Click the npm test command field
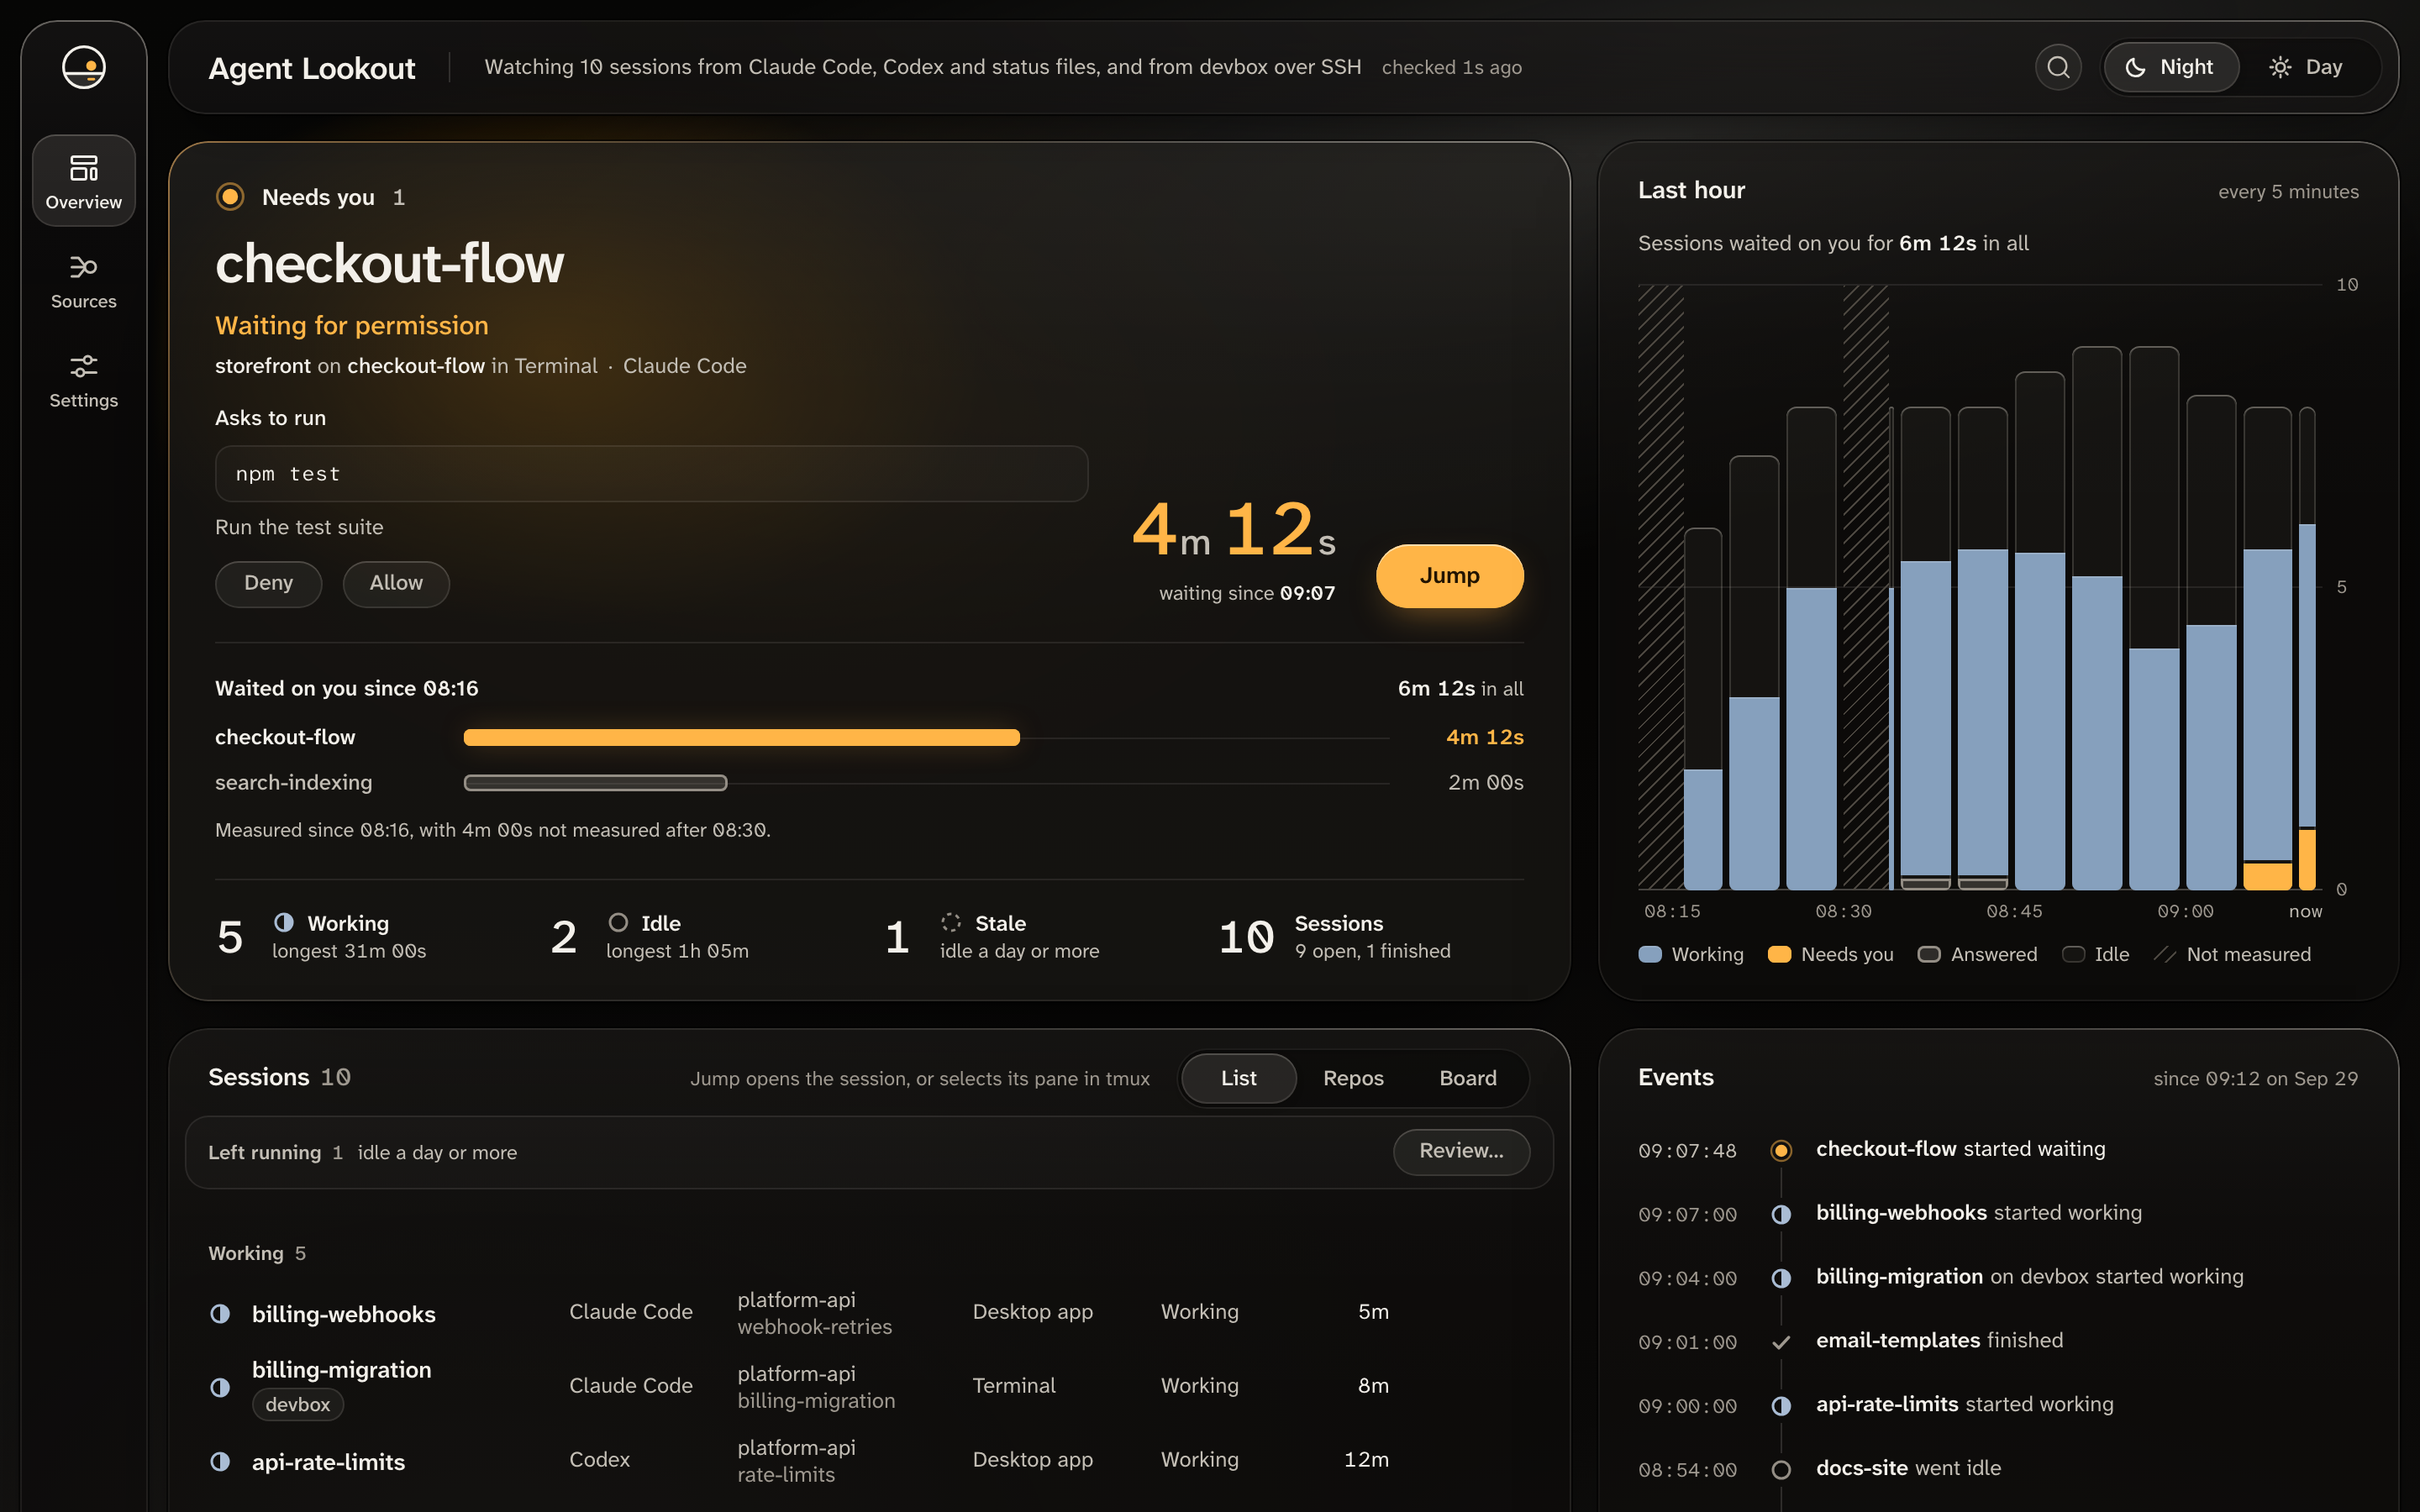2420x1512 pixels. (x=651, y=474)
